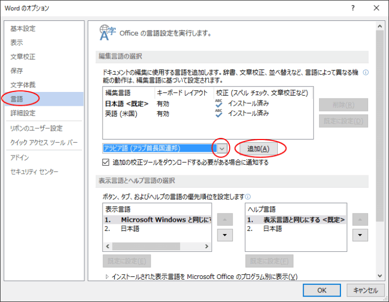389x302 pixels.
Task: Select 2. 日本語 in ヘルプ言語 list
Action: click(296, 229)
